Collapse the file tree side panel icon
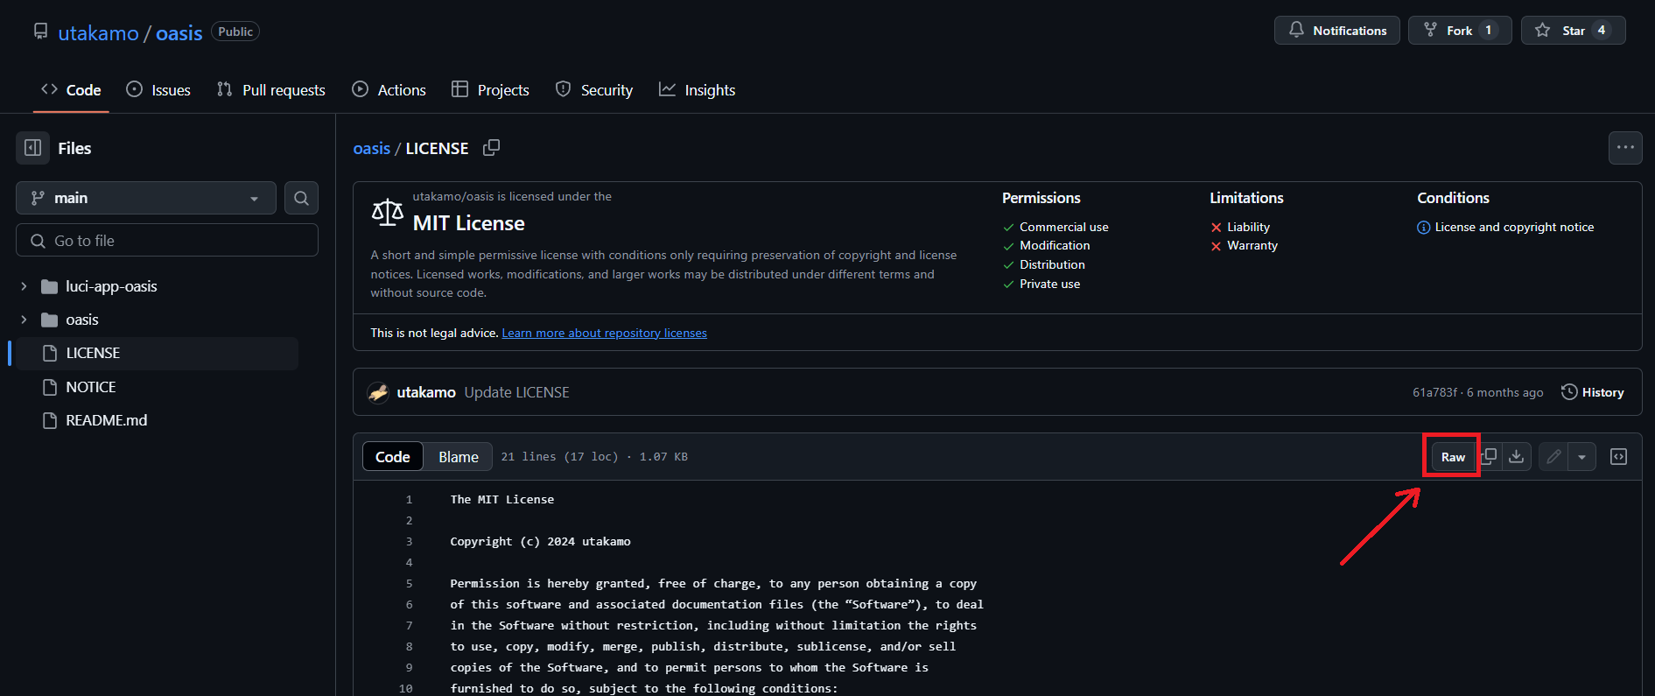Screen dimensions: 1655x696 [32, 148]
